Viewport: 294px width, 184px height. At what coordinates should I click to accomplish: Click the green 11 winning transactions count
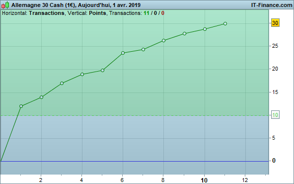coord(147,13)
